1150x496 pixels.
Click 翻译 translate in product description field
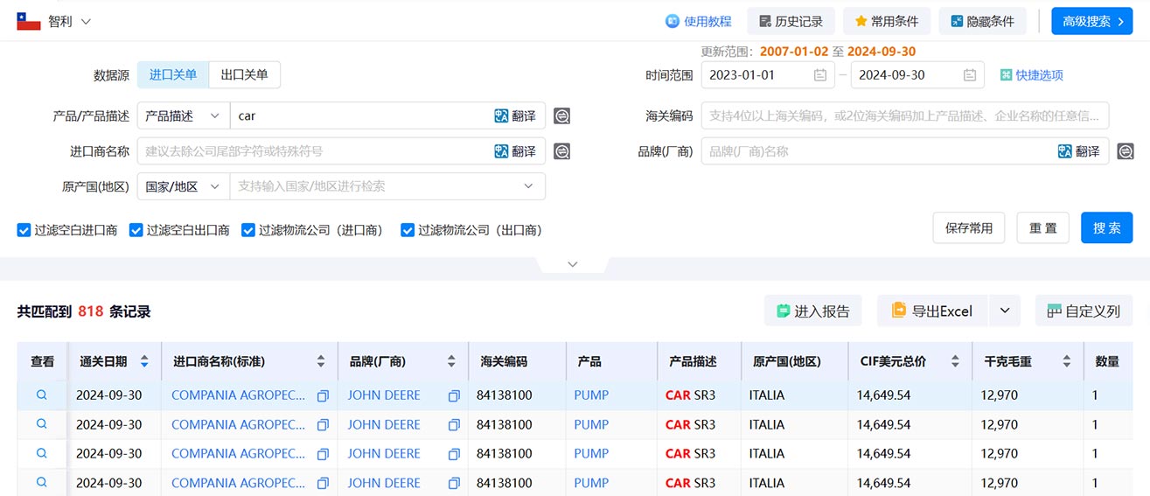(515, 115)
